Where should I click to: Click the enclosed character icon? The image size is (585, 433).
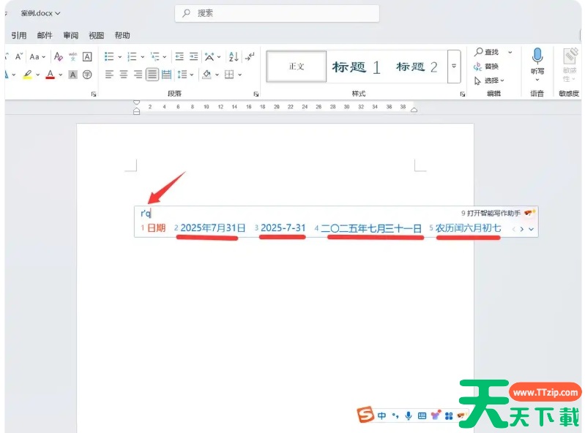point(87,75)
